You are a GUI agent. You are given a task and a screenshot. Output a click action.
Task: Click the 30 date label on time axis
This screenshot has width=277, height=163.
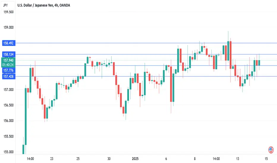(x=109, y=159)
